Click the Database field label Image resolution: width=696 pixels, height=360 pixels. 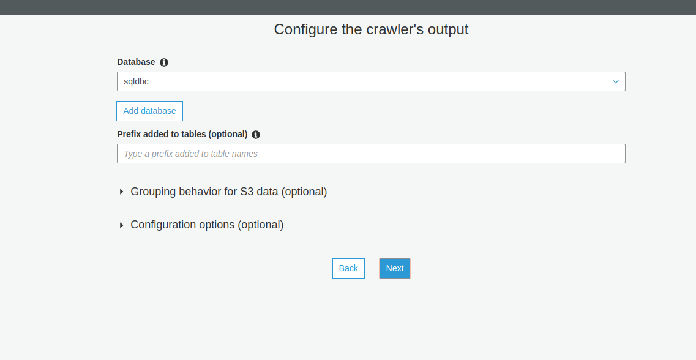(x=136, y=62)
